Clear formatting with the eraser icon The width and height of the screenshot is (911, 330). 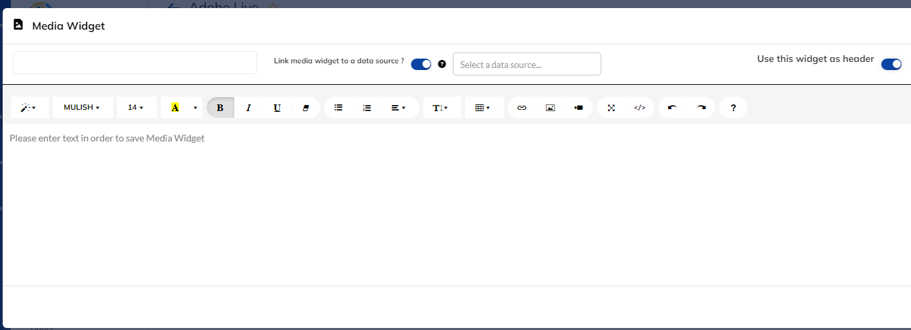[306, 108]
